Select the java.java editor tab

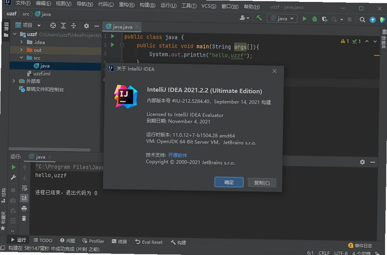(x=122, y=27)
